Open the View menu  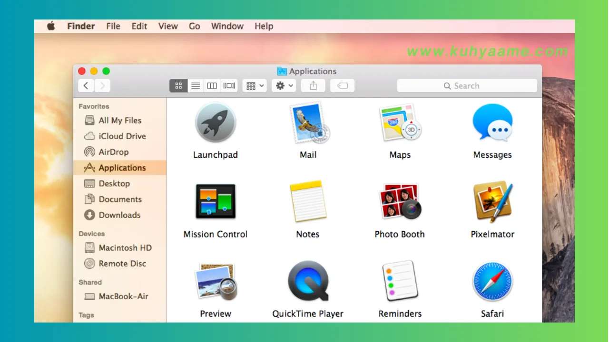[x=168, y=26]
